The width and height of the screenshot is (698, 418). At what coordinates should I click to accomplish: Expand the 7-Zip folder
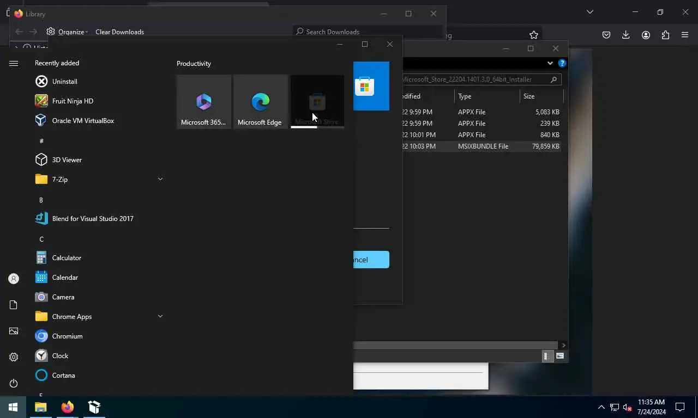point(160,179)
